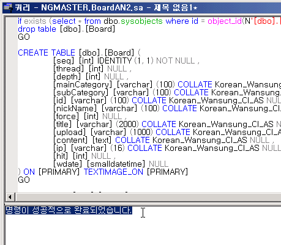Click the '[content] [text]' column line

(x=163, y=140)
